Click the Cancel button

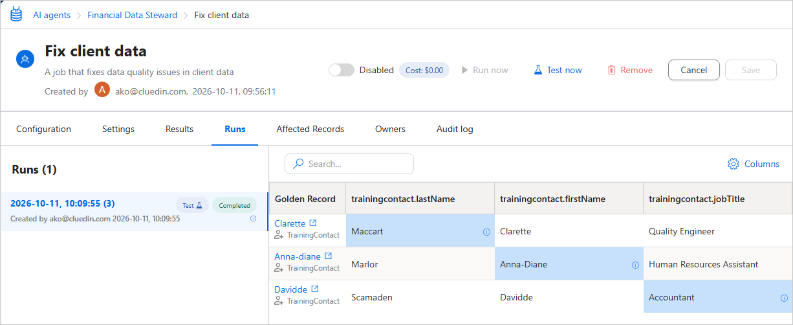click(694, 70)
